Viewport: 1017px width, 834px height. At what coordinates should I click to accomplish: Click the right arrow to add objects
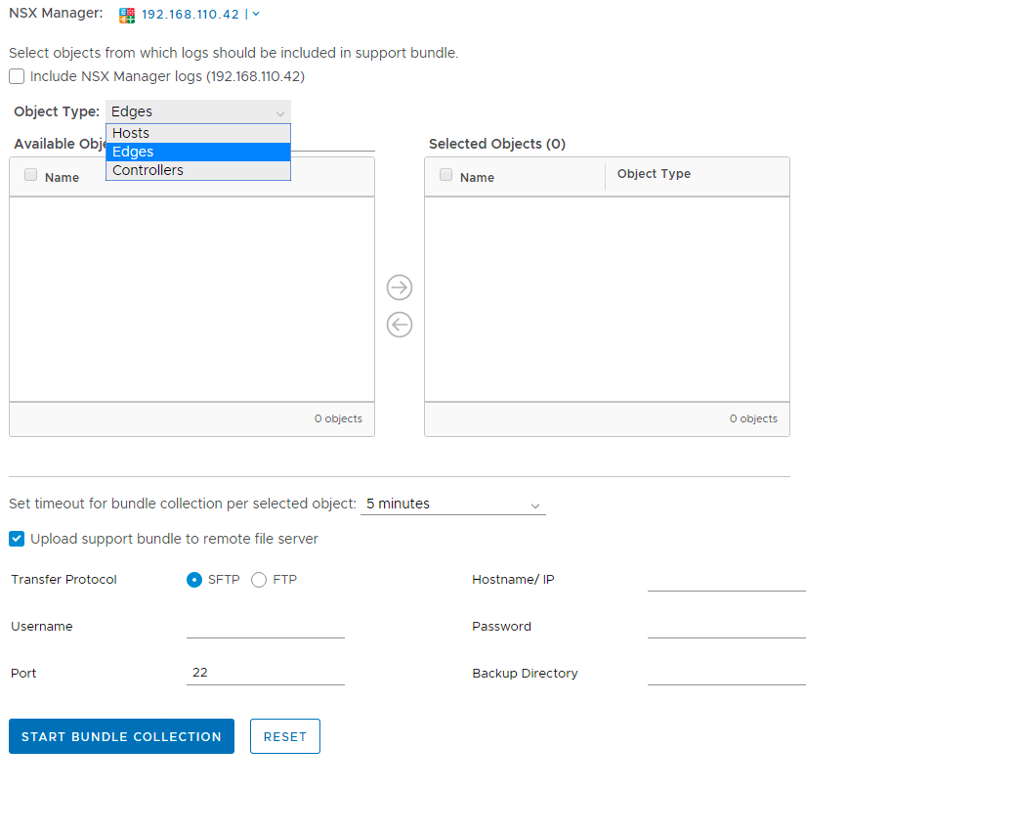pos(400,287)
